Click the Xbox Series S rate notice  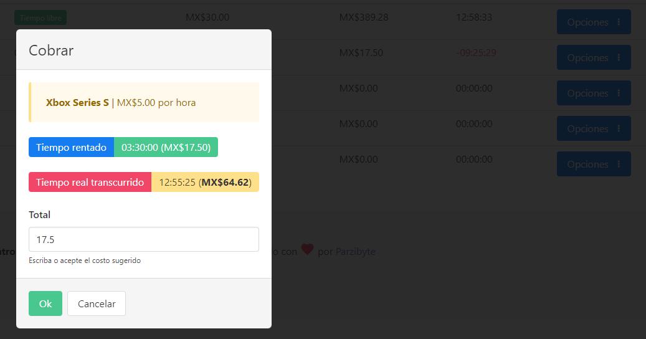click(144, 102)
